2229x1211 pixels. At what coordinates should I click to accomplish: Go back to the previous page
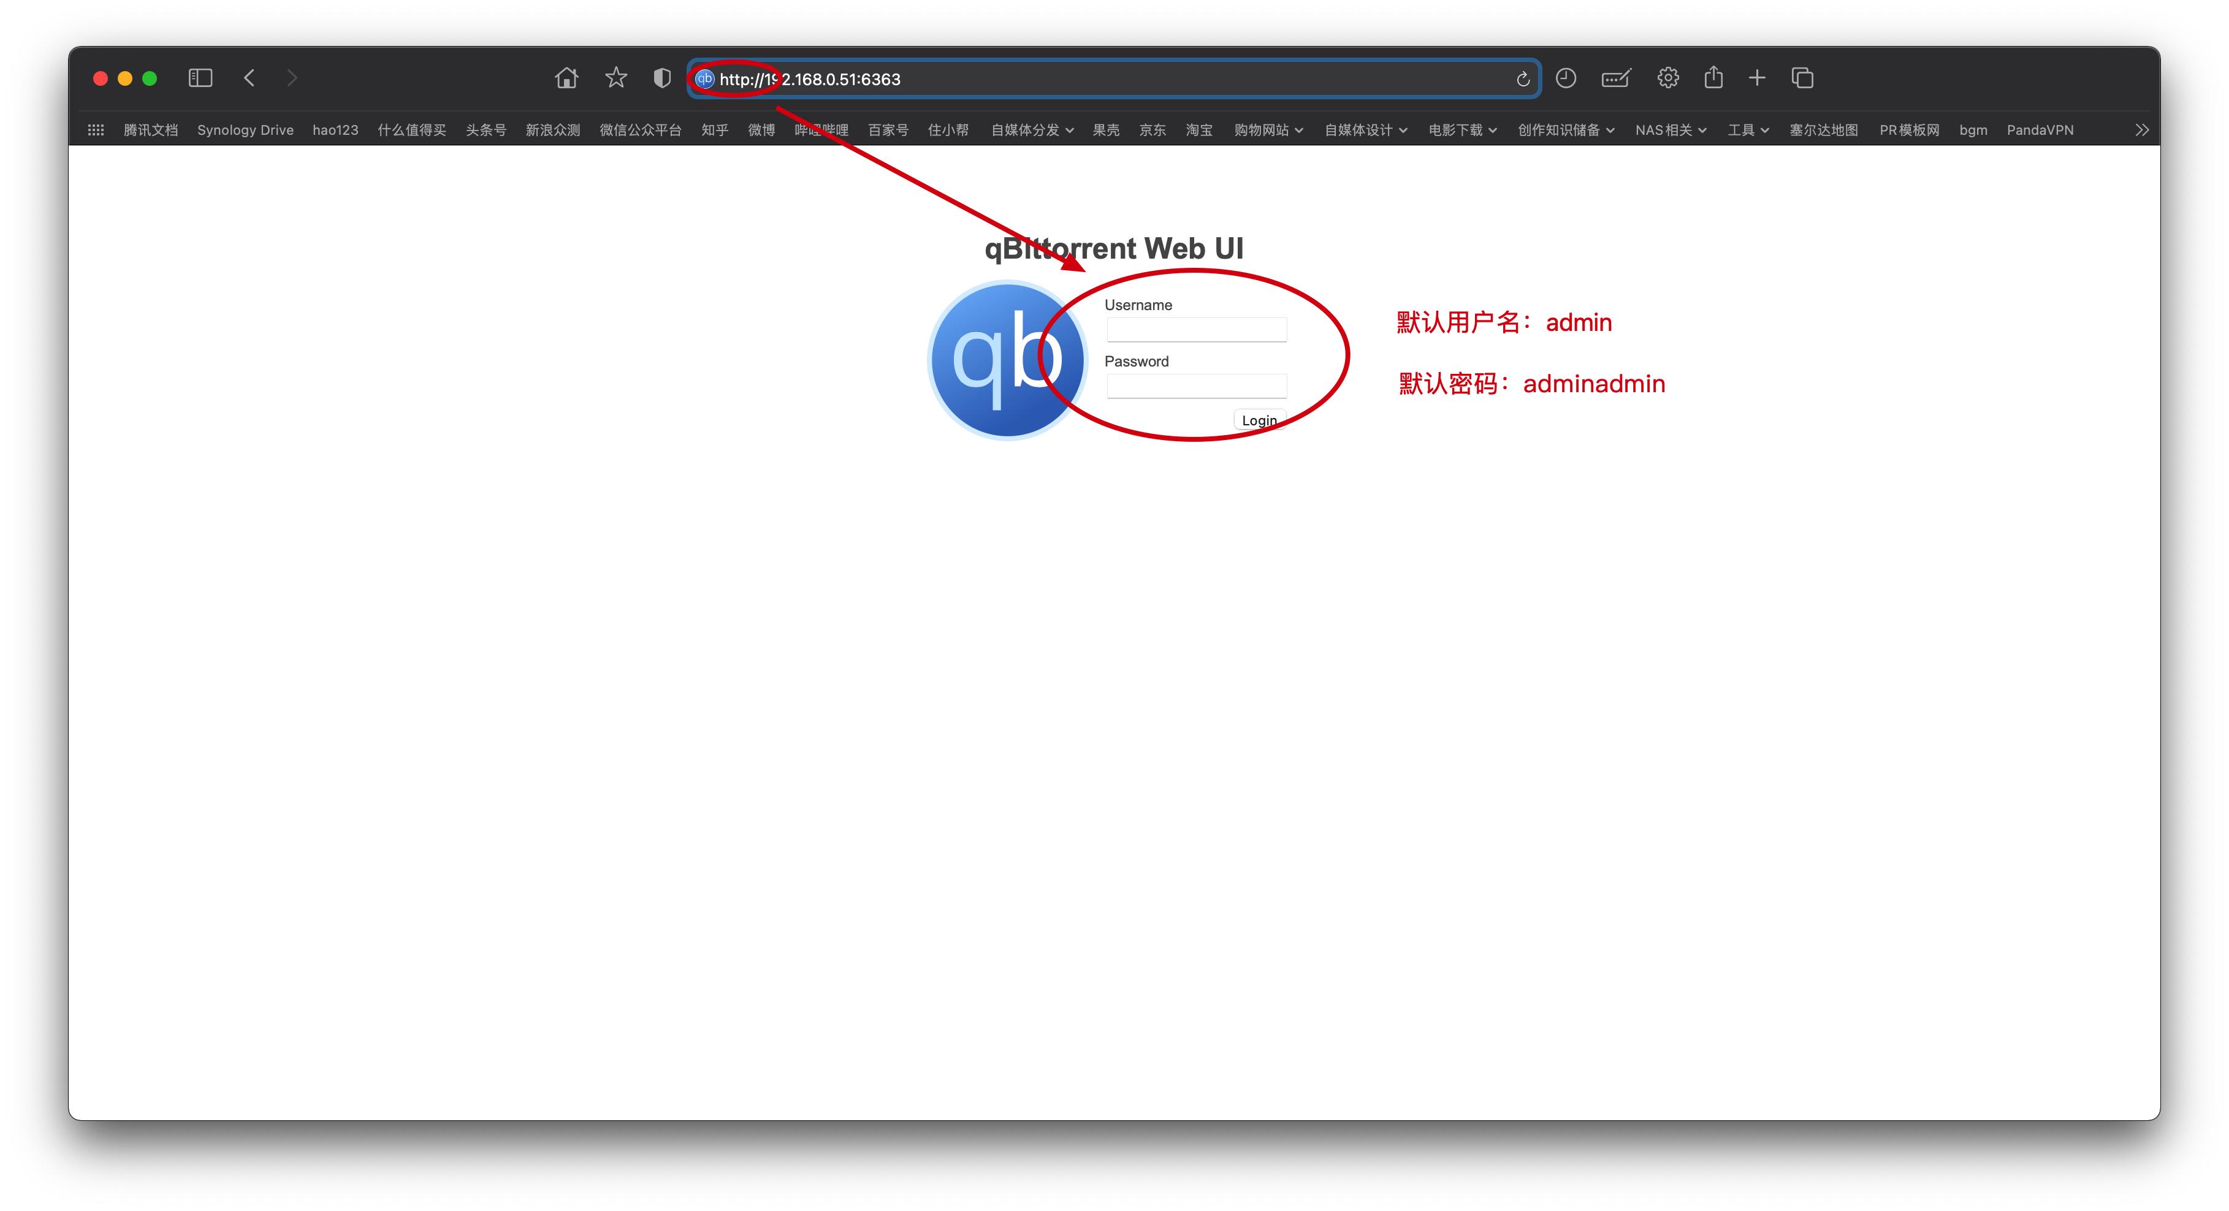250,77
